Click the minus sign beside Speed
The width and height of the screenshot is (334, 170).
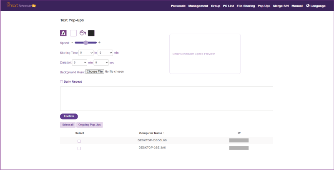72,42
